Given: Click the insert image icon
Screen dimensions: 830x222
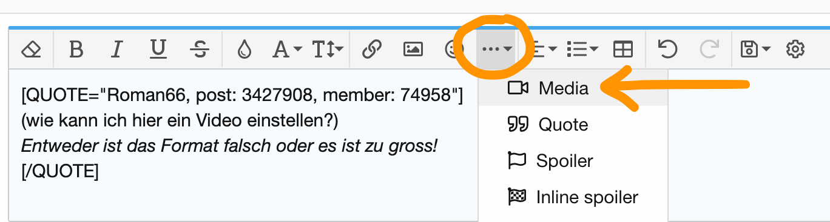Looking at the screenshot, I should pos(413,50).
